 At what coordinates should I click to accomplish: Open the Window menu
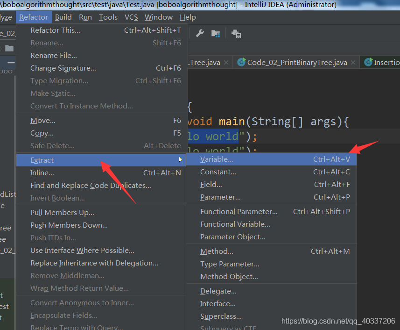[159, 17]
